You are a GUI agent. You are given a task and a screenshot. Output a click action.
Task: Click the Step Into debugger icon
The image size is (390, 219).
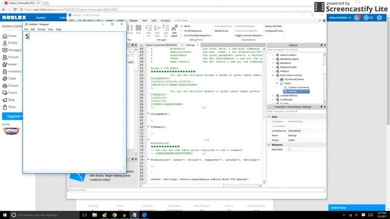149,30
